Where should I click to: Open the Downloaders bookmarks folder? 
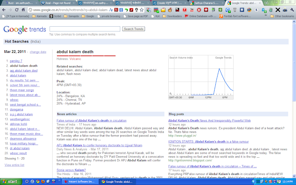(172, 16)
